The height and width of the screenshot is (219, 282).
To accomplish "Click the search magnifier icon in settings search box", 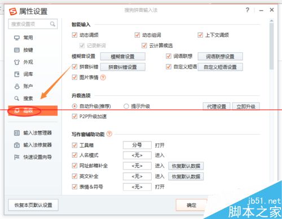I will pyautogui.click(x=52, y=24).
